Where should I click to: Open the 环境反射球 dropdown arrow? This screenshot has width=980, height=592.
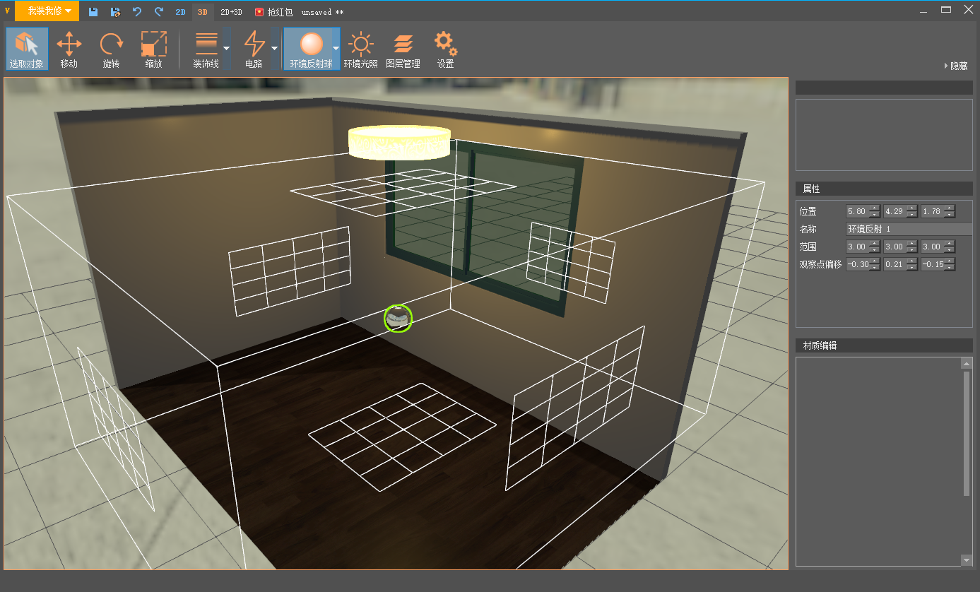[x=336, y=49]
